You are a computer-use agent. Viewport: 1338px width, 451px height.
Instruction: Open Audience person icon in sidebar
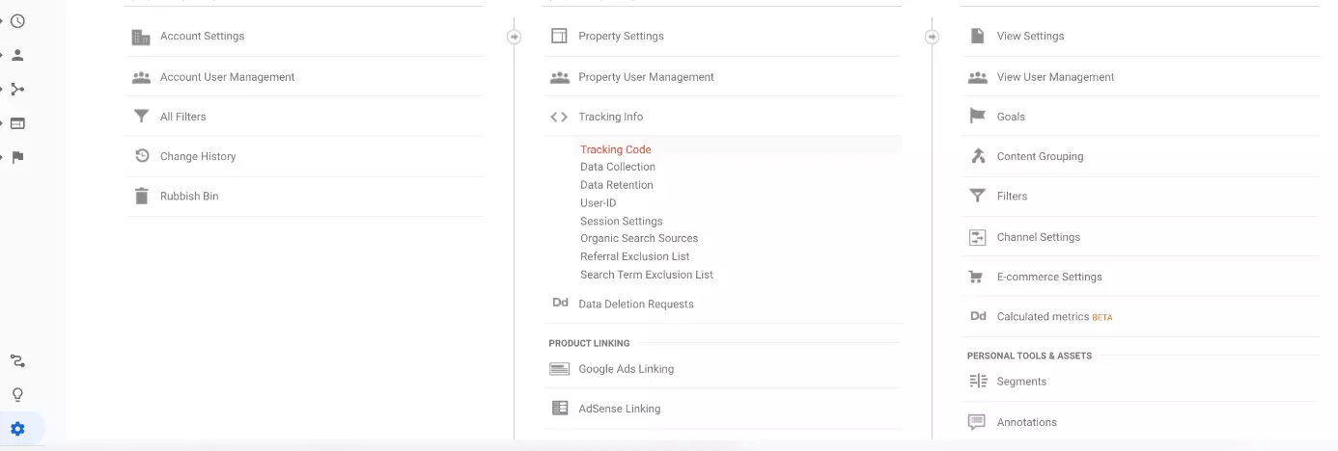pos(17,55)
